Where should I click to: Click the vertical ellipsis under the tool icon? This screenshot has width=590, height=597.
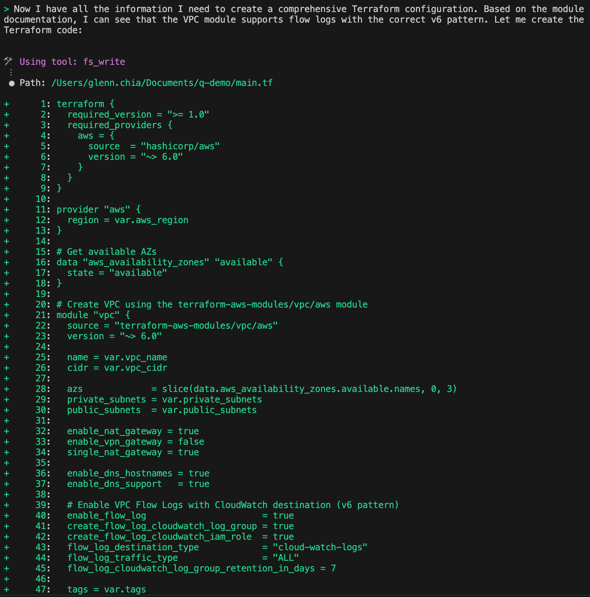pyautogui.click(x=11, y=72)
